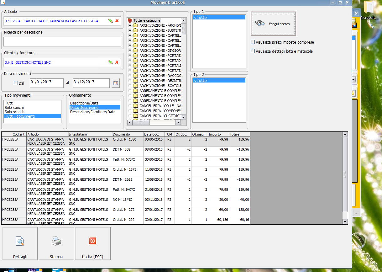Click the Ricerca per descrizione input field
382x272 pixels.
[62, 42]
